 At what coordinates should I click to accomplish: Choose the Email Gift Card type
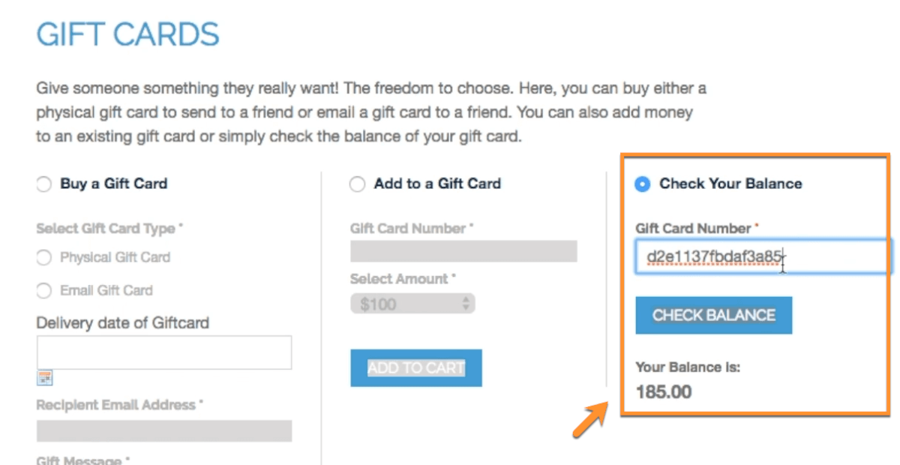pos(44,290)
